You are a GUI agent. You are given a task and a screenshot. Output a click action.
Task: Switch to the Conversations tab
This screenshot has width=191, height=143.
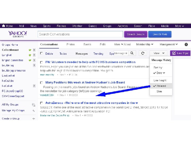click(49, 44)
